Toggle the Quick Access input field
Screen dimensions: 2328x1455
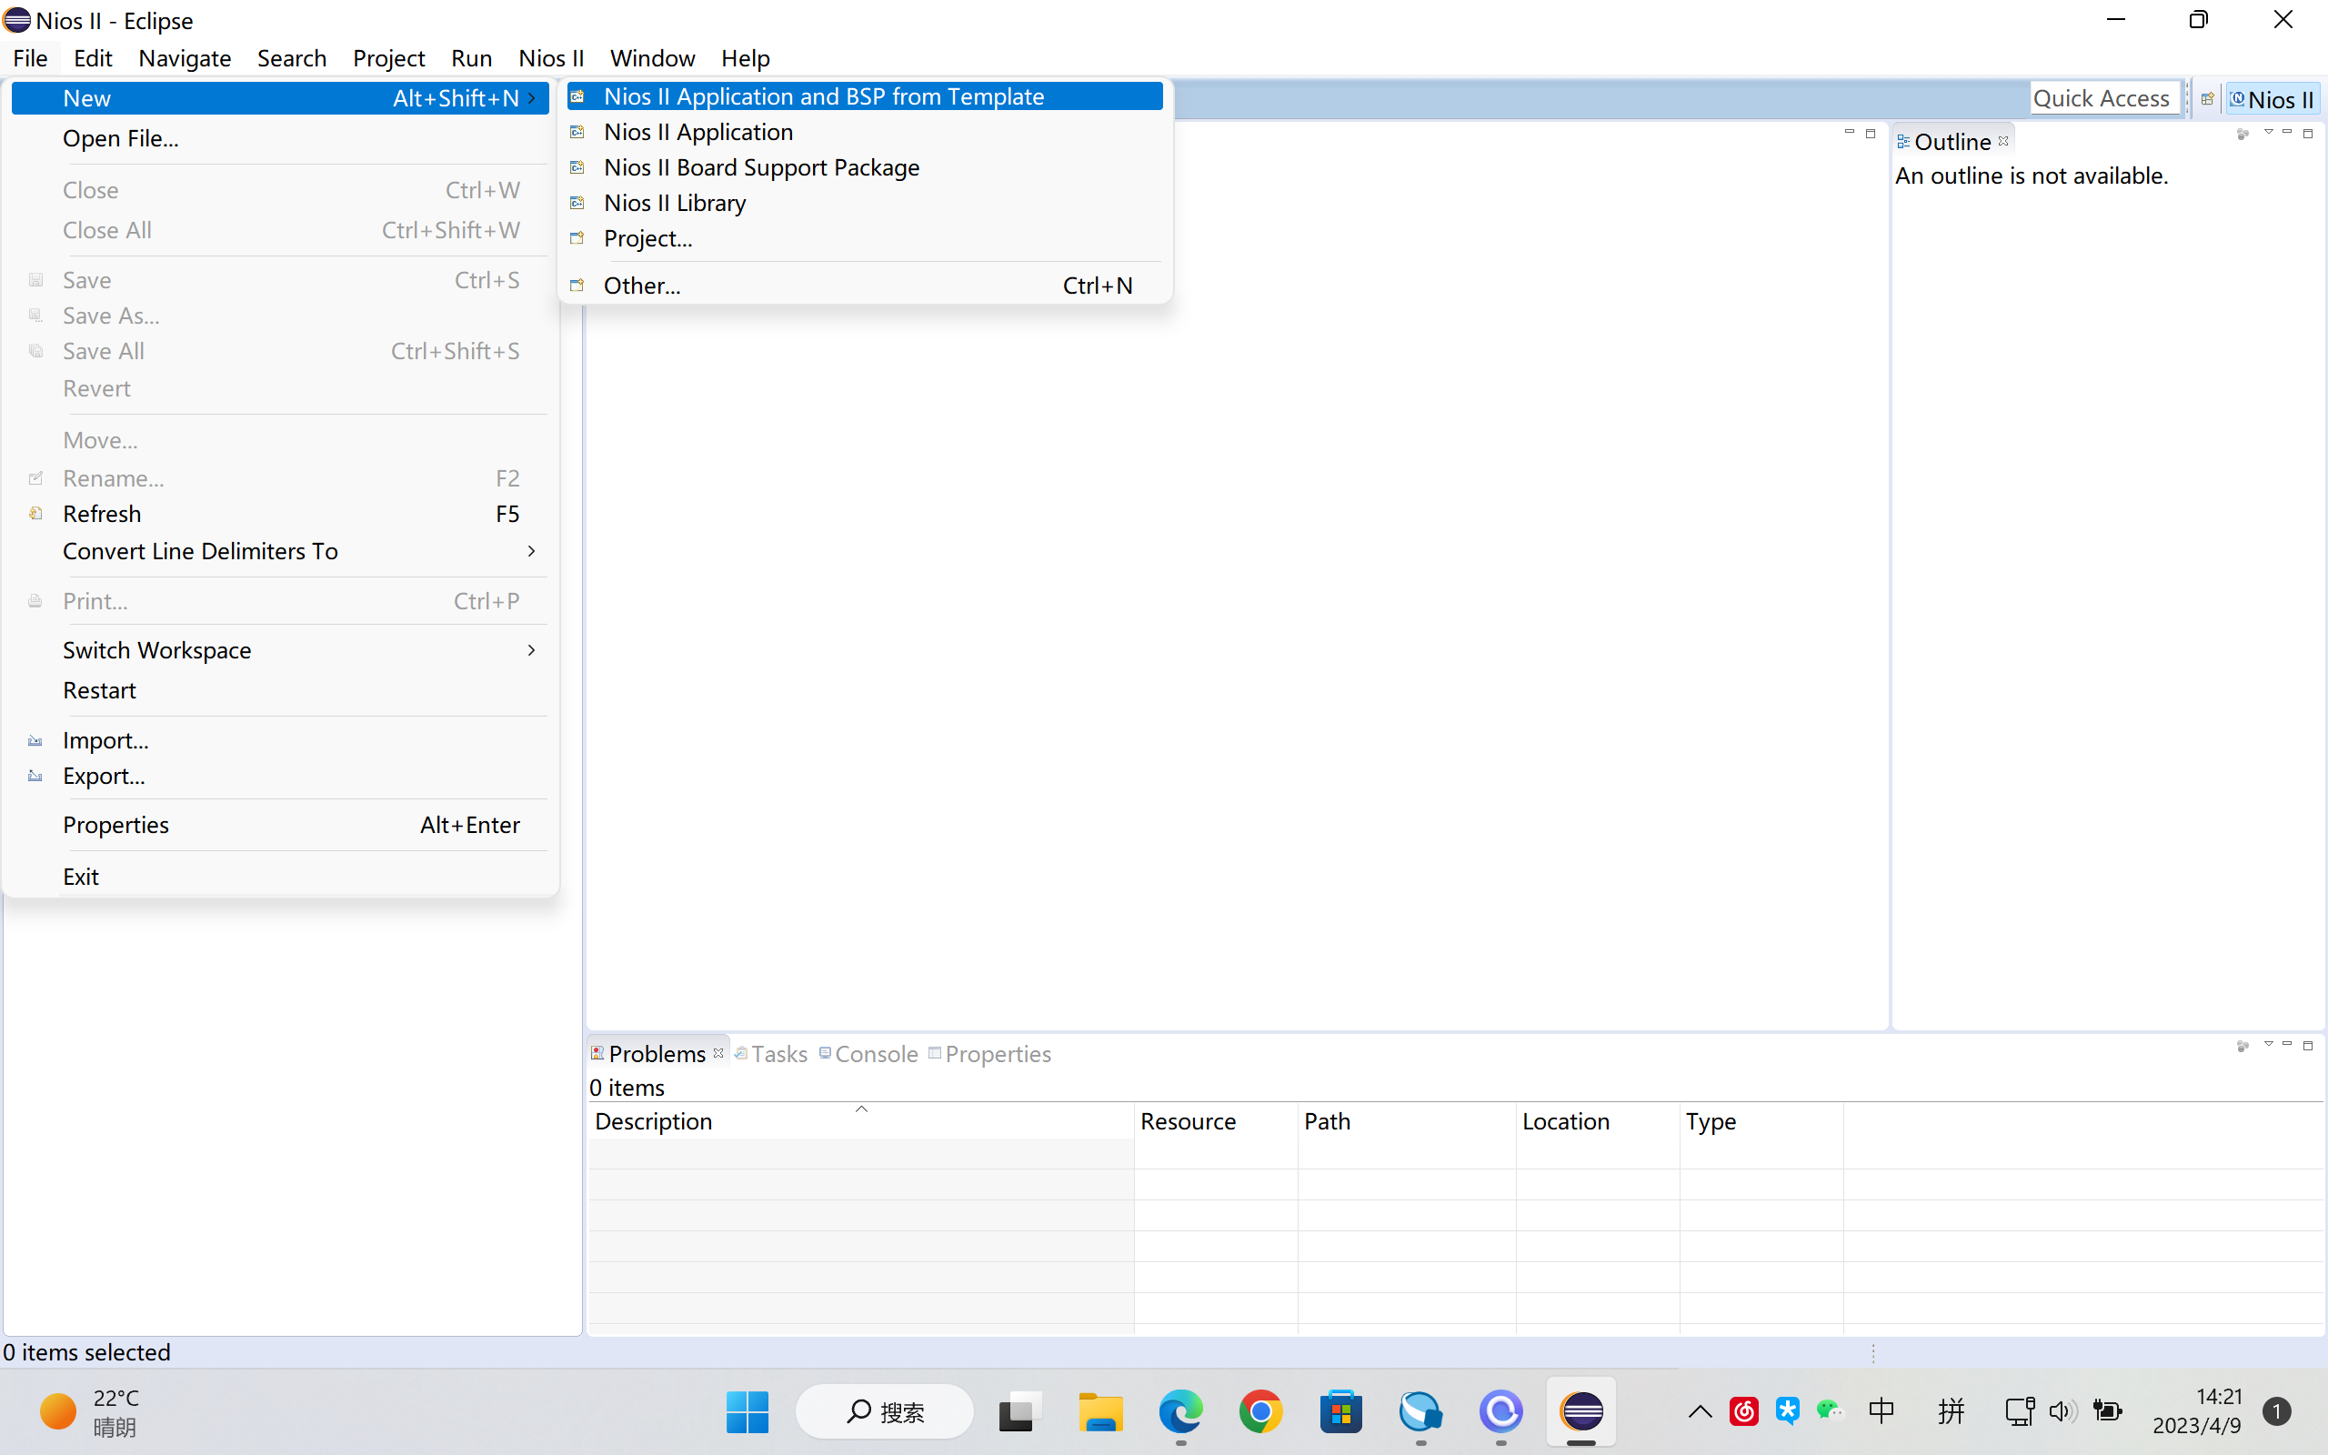point(2100,97)
